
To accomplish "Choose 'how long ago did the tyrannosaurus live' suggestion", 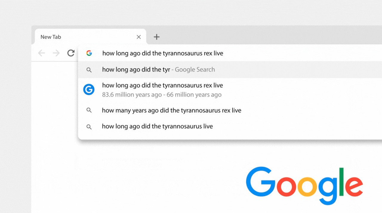I will tap(157, 126).
